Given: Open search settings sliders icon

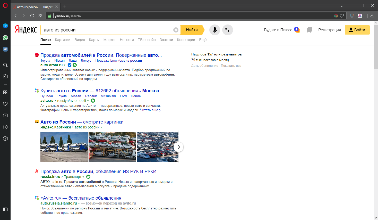Looking at the screenshot, I should point(228,30).
